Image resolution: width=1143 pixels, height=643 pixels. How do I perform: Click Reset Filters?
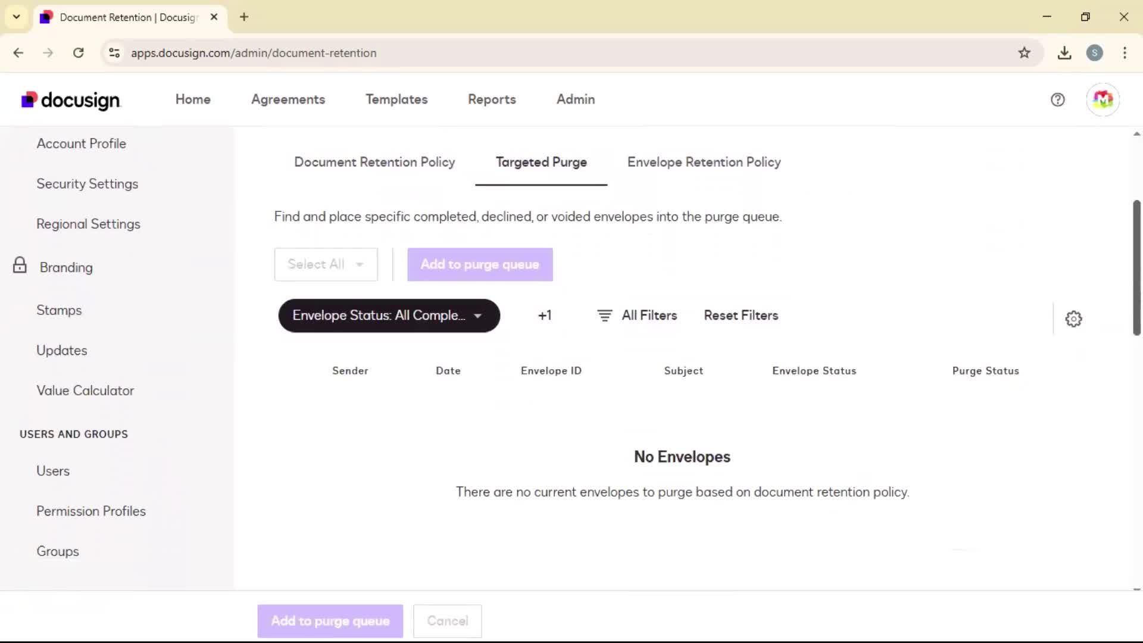(741, 316)
